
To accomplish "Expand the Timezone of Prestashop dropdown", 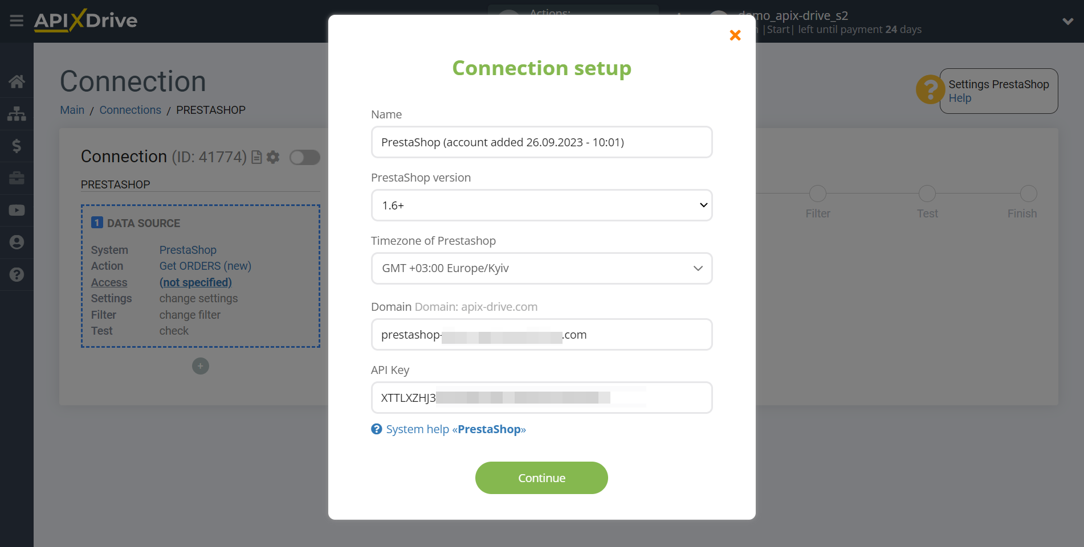I will pyautogui.click(x=541, y=269).
